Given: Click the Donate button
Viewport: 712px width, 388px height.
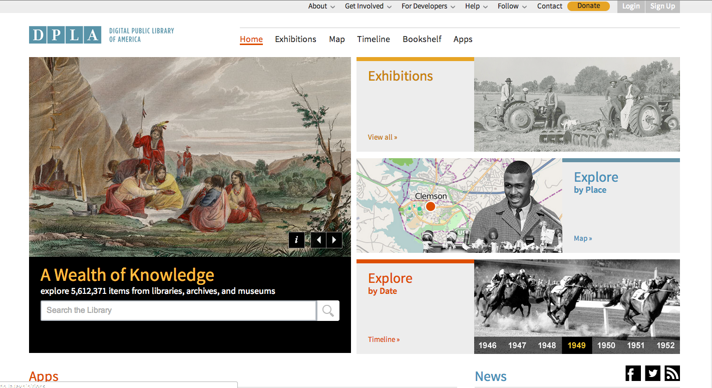Looking at the screenshot, I should tap(588, 6).
